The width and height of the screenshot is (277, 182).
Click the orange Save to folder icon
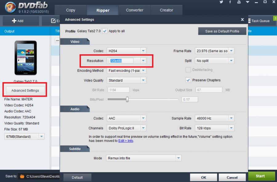tap(22, 176)
